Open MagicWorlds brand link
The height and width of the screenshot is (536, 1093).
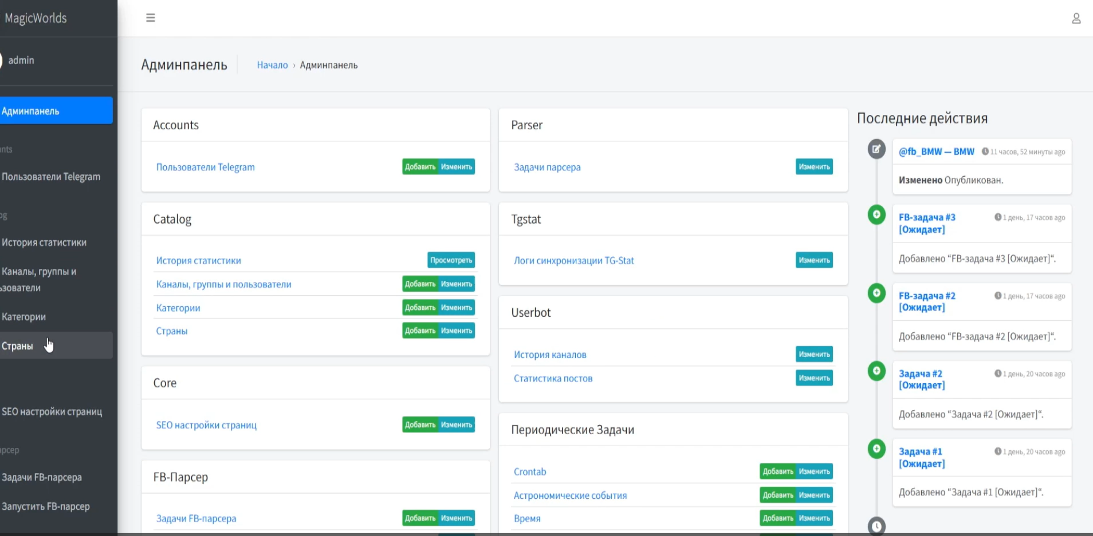(x=36, y=18)
